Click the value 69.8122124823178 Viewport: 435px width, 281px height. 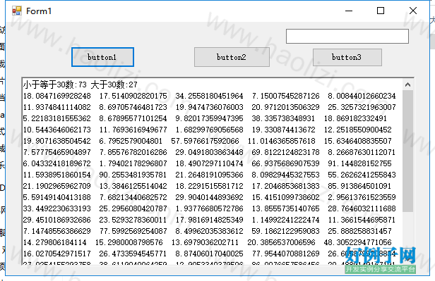[x=285, y=152]
